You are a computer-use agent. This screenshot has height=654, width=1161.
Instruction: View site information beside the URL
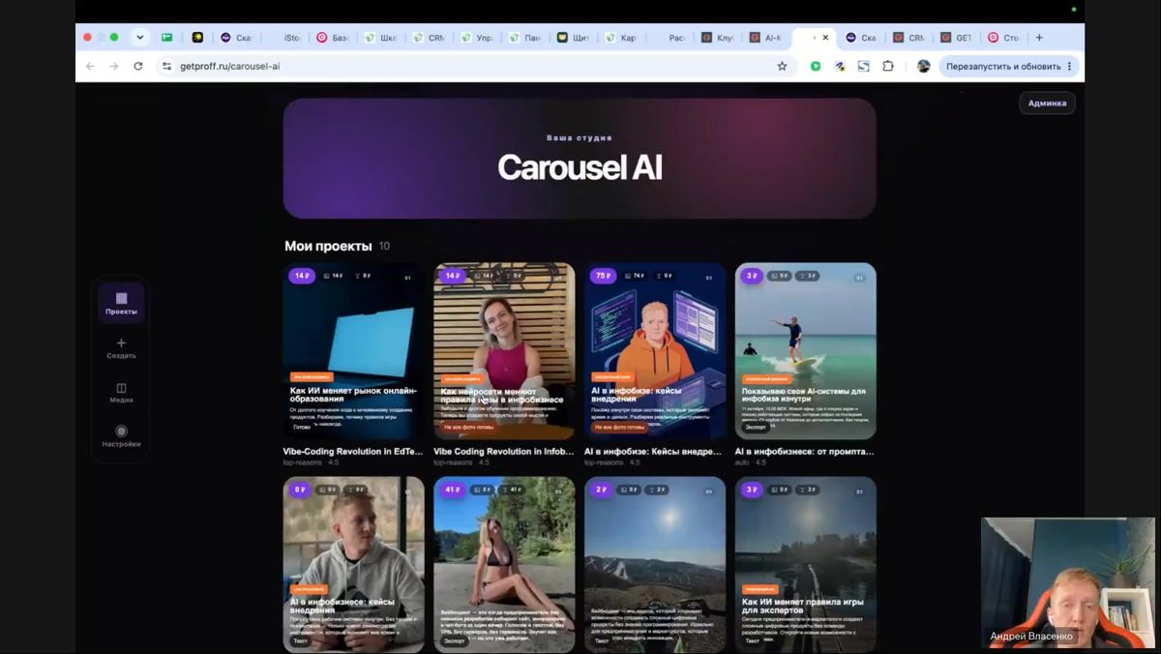coord(166,66)
